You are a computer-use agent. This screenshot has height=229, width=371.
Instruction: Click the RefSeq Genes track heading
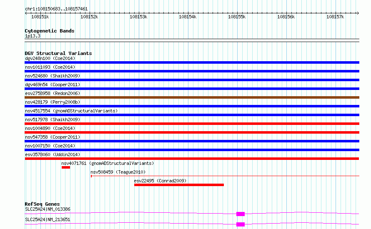click(42, 204)
